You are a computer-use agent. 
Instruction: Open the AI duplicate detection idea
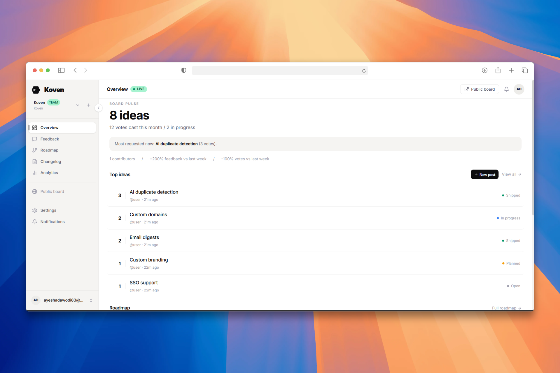[315, 196]
